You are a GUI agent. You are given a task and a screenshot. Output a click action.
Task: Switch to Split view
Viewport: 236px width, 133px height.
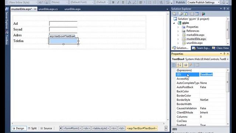tap(32, 128)
